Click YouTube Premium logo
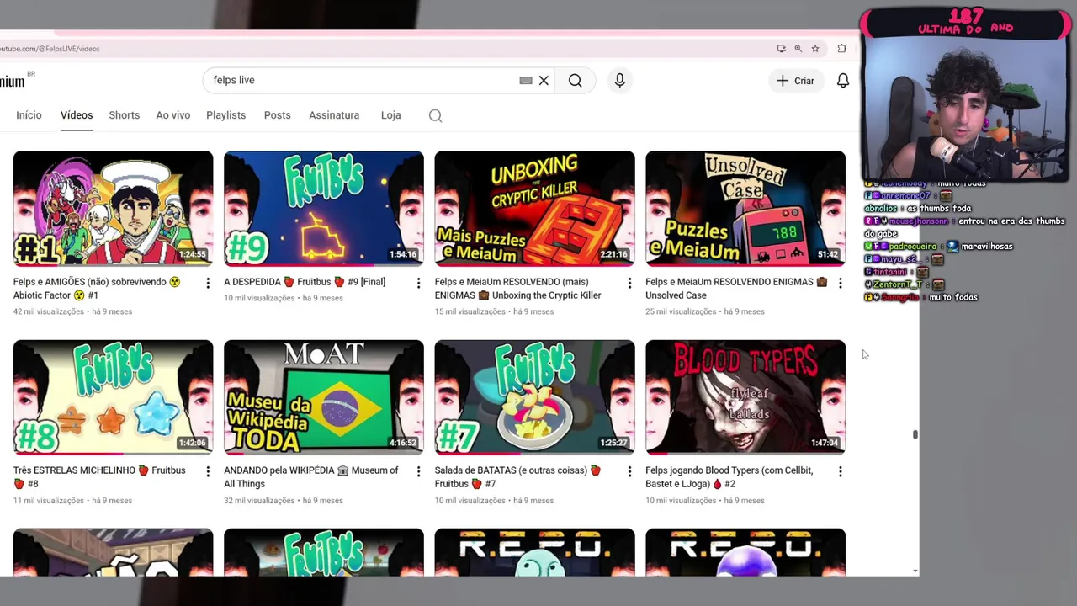 (x=12, y=81)
